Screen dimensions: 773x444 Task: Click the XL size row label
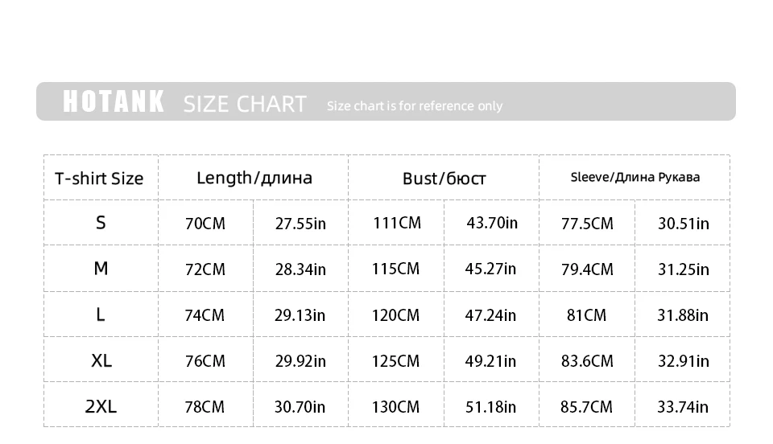click(x=101, y=360)
